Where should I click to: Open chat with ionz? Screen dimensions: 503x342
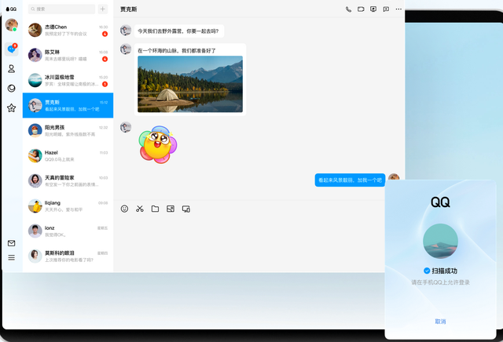(68, 231)
